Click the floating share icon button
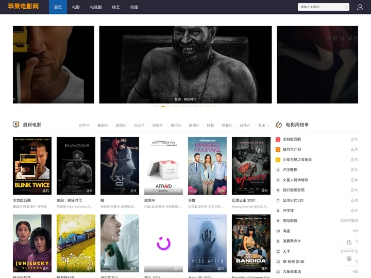The width and height of the screenshot is (371, 278). tap(349, 242)
